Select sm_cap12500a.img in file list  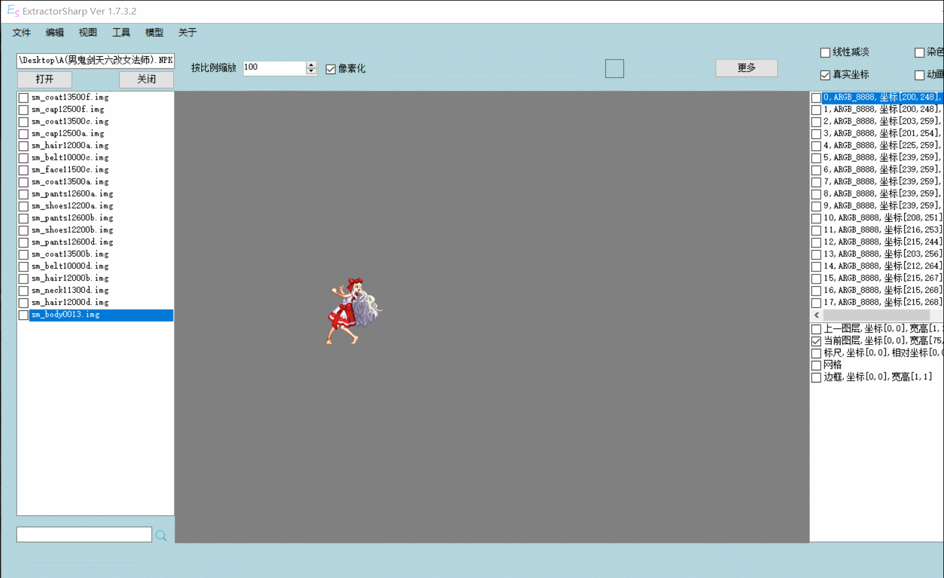pos(68,133)
